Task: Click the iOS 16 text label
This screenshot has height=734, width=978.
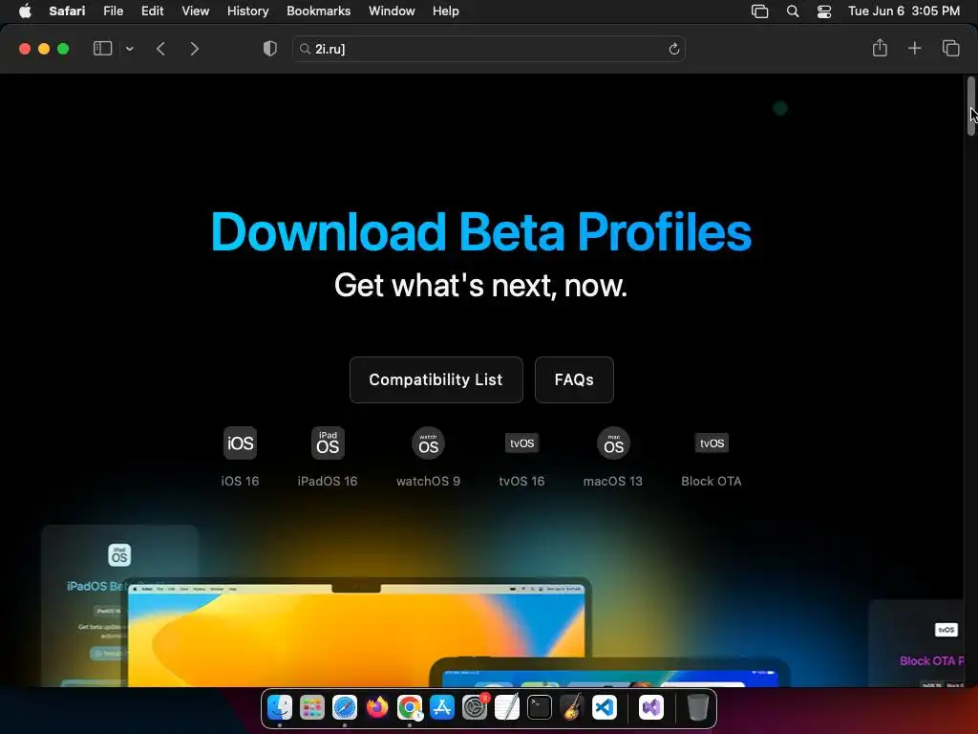Action: (240, 482)
